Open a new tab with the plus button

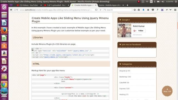[x=127, y=5]
